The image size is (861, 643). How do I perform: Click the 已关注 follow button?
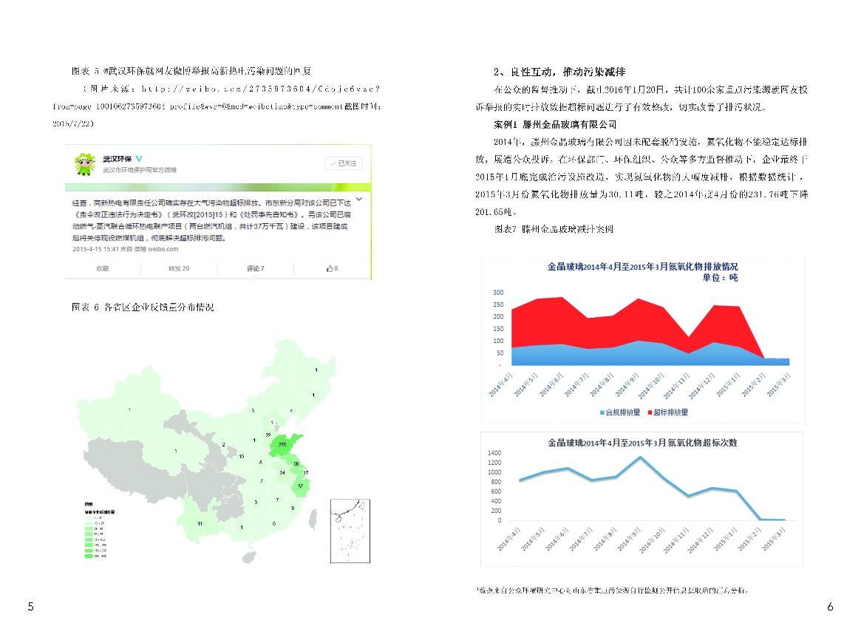[x=343, y=163]
